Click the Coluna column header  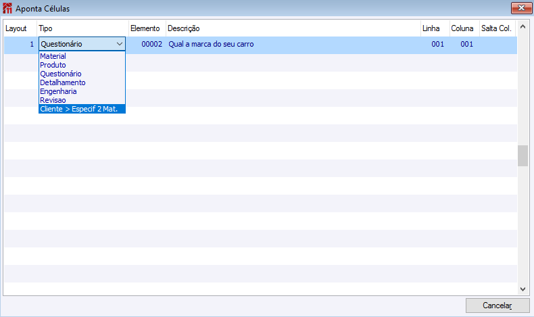[x=464, y=28]
